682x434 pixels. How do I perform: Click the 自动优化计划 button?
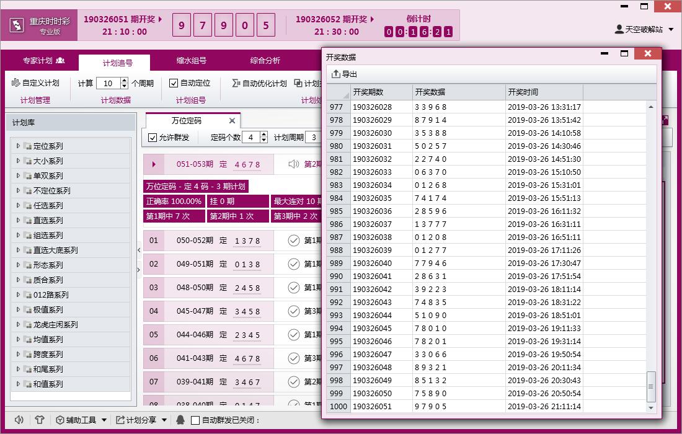259,83
